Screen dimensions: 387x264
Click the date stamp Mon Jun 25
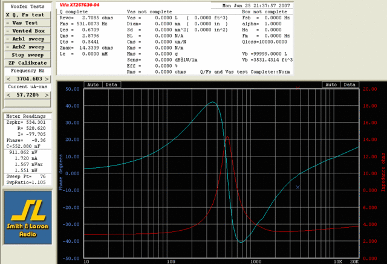[x=256, y=5]
